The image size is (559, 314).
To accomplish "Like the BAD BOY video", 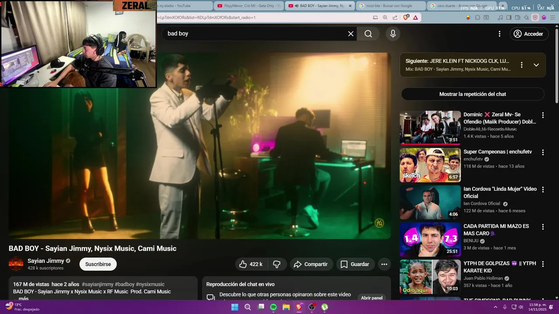I will pyautogui.click(x=251, y=264).
